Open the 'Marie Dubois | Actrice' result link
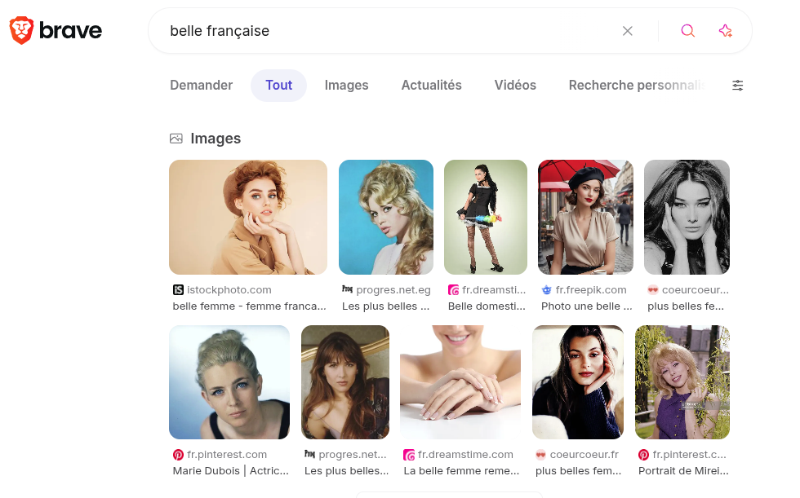800x498 pixels. pyautogui.click(x=230, y=471)
